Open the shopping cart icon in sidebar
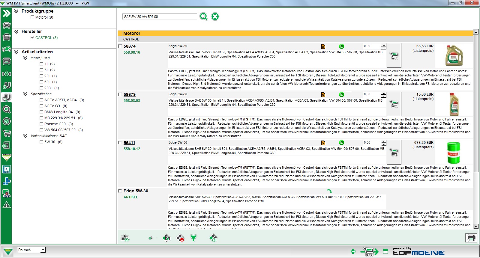 point(7,133)
